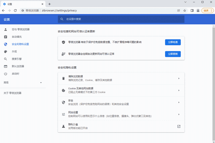The height and width of the screenshot is (143, 215).
Task: Click the sliders icon for 网站设置
Action: point(63,114)
